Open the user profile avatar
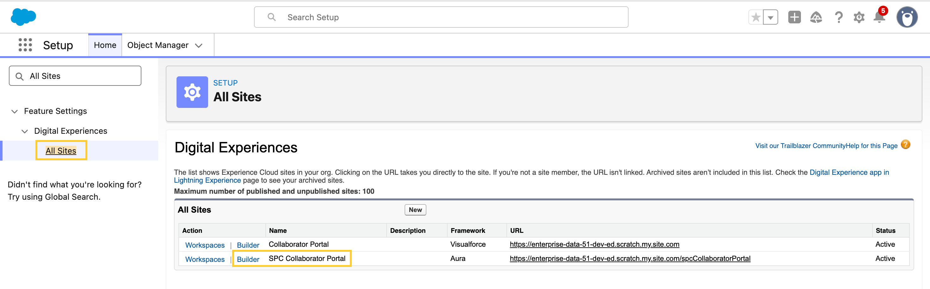The height and width of the screenshot is (289, 930). tap(907, 17)
